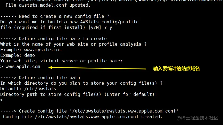
Task: Click 'Directory path to store config file(s)' line
Action: coord(79,94)
